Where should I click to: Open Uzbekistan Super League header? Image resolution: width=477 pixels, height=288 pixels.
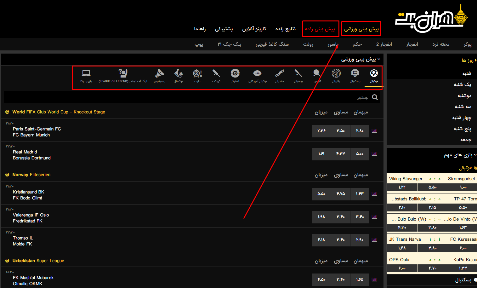[x=38, y=261]
